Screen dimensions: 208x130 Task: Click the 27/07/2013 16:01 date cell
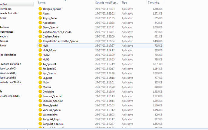tap(105, 83)
